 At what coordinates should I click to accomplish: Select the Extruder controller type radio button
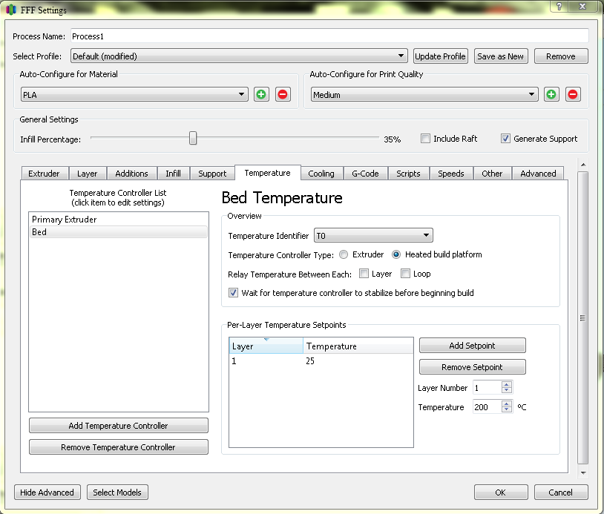tap(344, 254)
